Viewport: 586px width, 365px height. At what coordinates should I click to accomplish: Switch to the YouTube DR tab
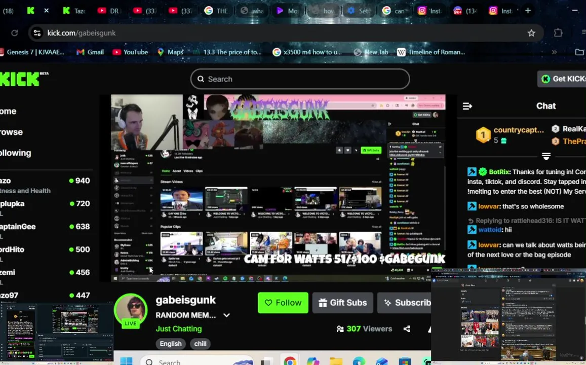point(108,11)
